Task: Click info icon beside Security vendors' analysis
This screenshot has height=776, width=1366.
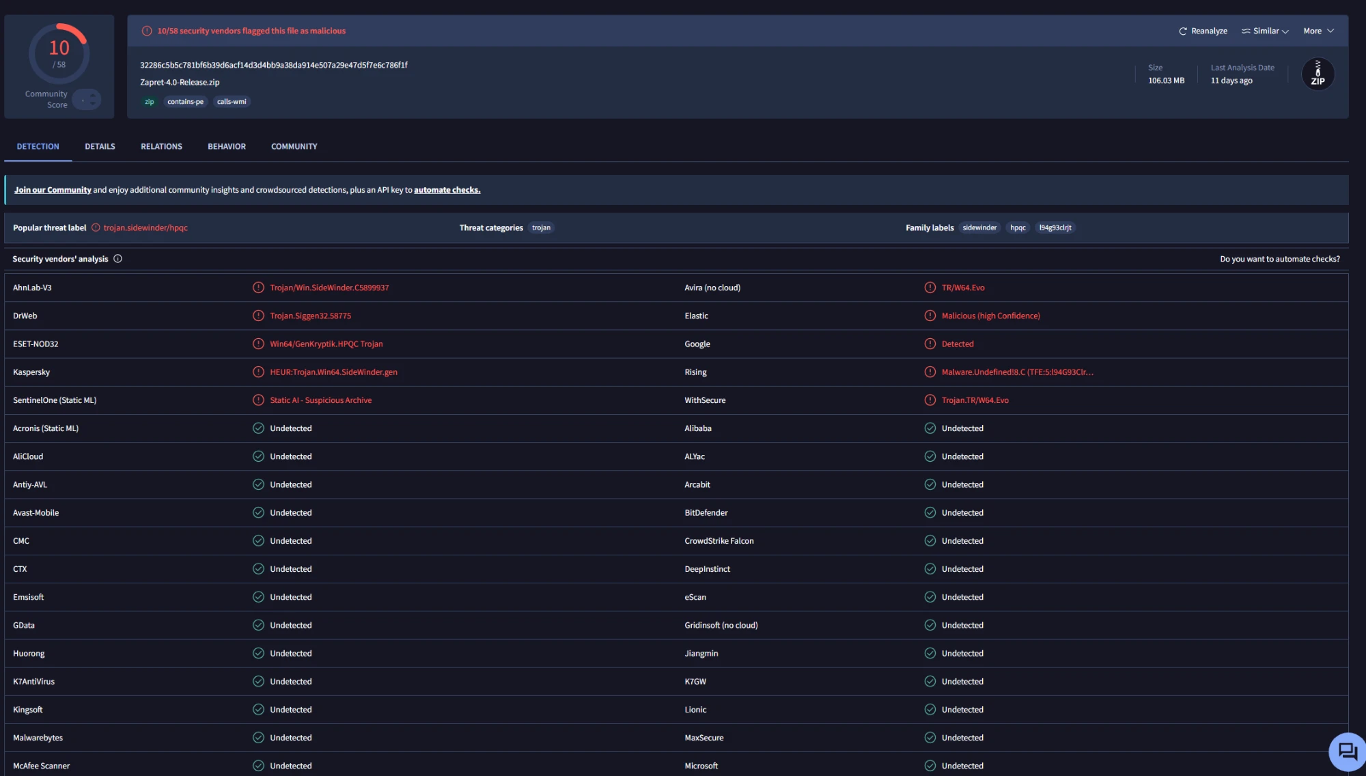Action: coord(117,259)
